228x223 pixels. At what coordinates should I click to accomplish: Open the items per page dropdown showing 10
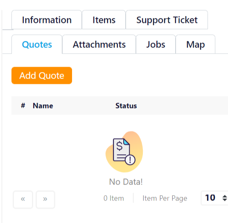214,198
